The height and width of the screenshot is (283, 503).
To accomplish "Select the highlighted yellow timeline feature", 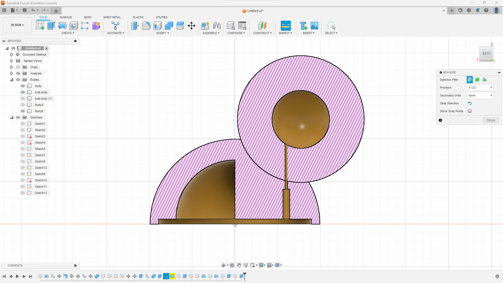I will point(172,276).
